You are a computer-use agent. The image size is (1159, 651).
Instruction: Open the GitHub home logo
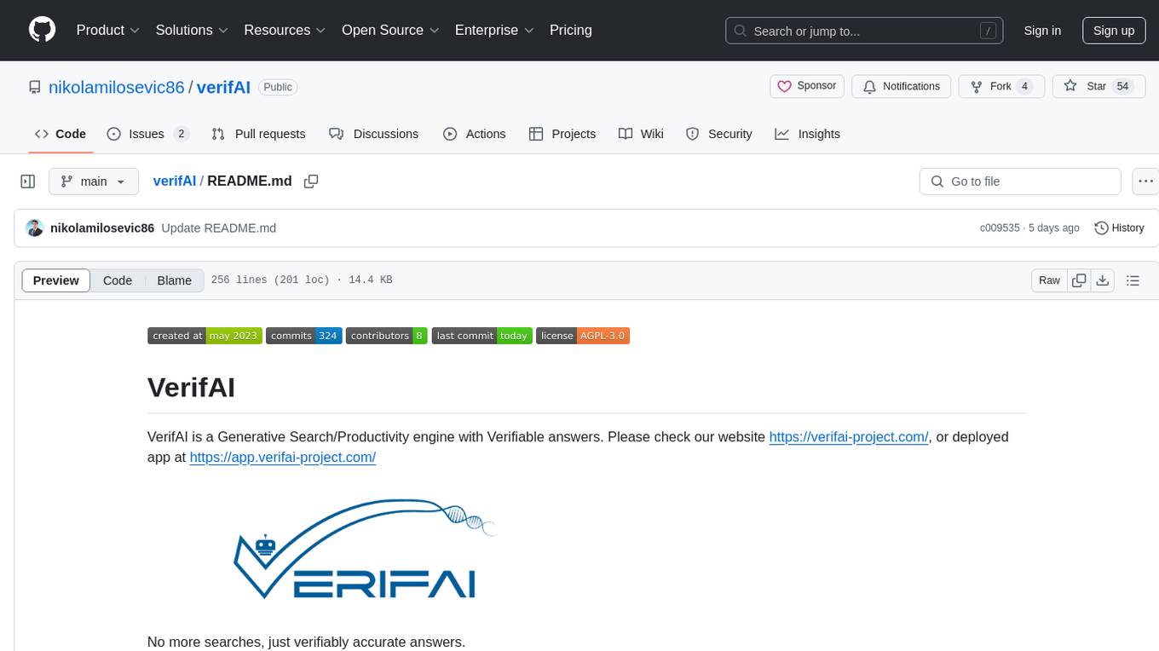point(42,30)
